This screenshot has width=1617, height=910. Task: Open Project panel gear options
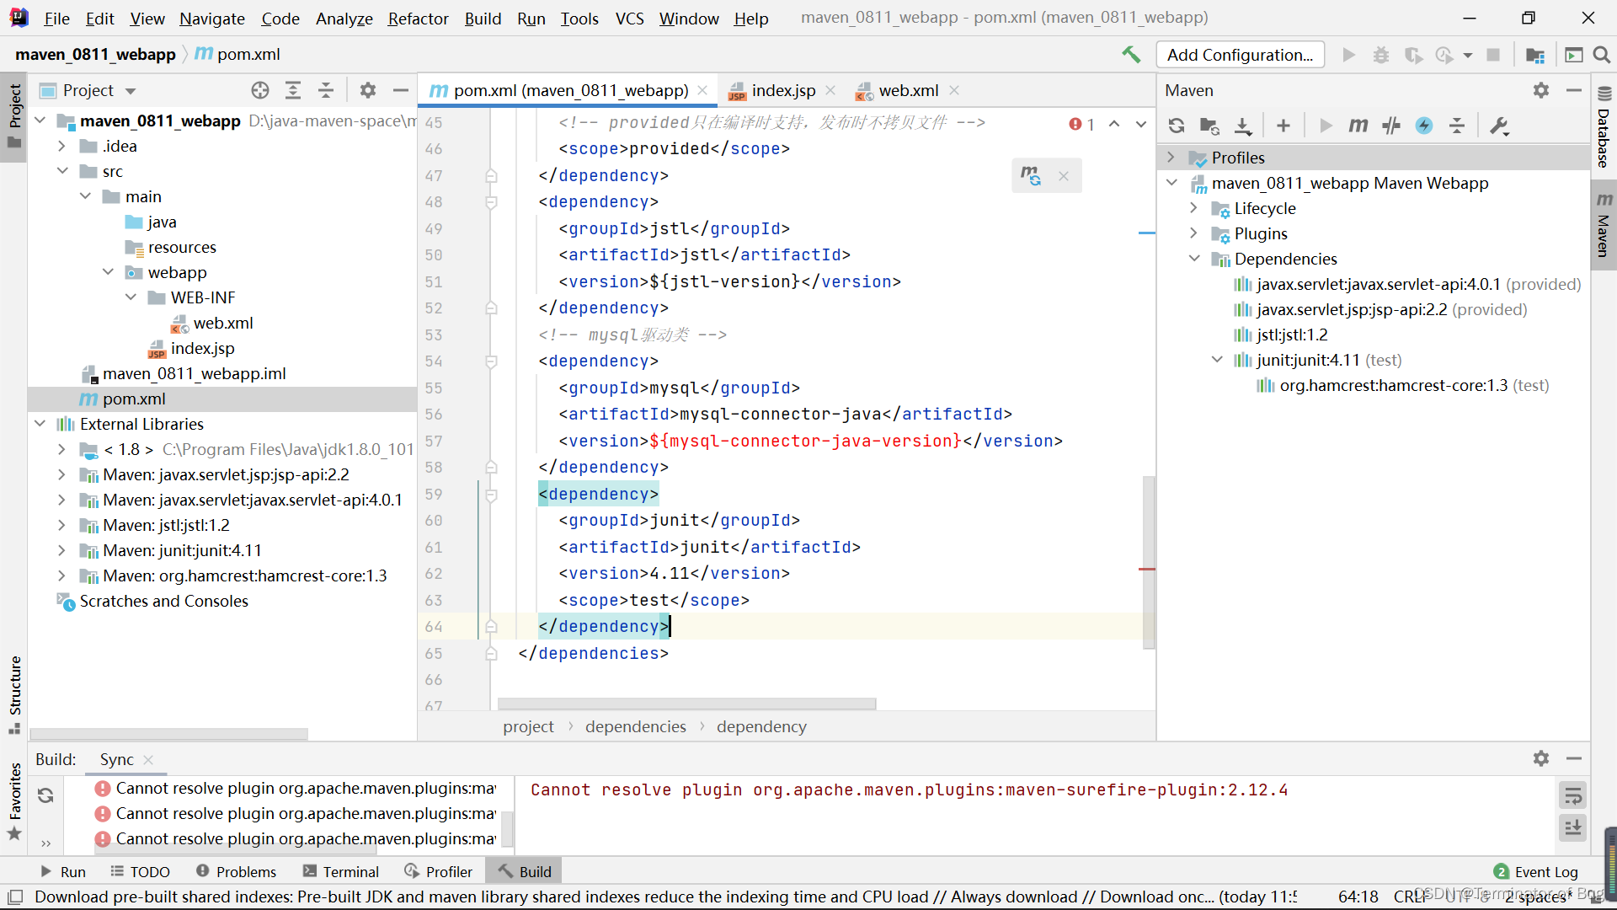point(368,90)
